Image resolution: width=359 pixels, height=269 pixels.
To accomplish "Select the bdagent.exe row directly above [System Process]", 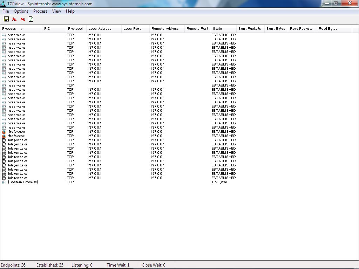I will 18,178.
